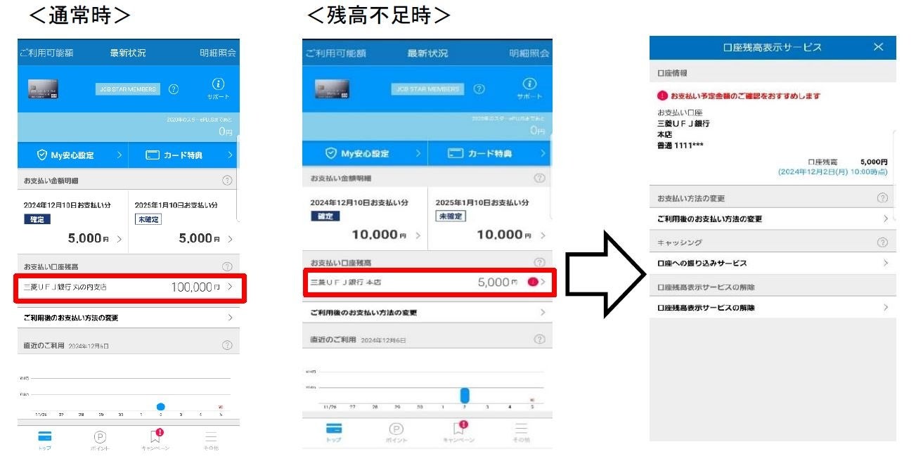Expand the 口座への振り込みサービス row

click(773, 263)
